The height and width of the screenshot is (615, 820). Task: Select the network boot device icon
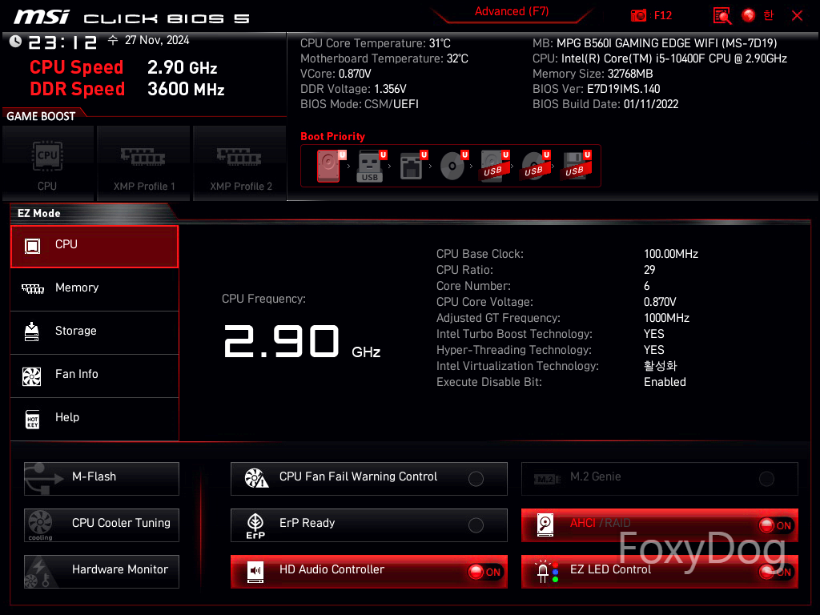[411, 166]
